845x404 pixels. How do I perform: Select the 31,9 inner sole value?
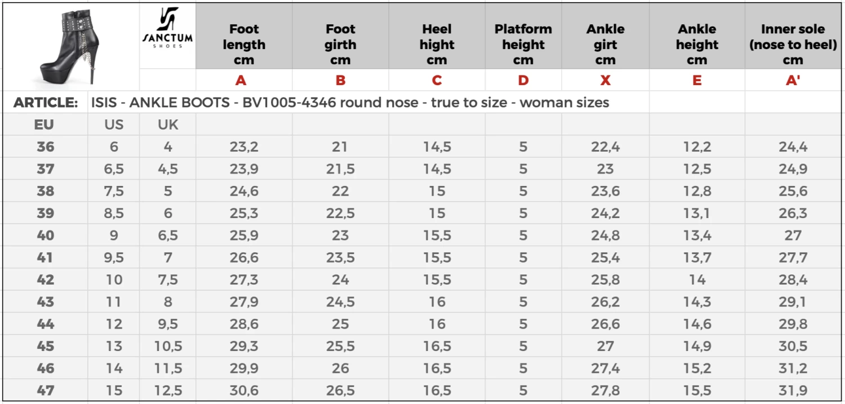(x=793, y=390)
